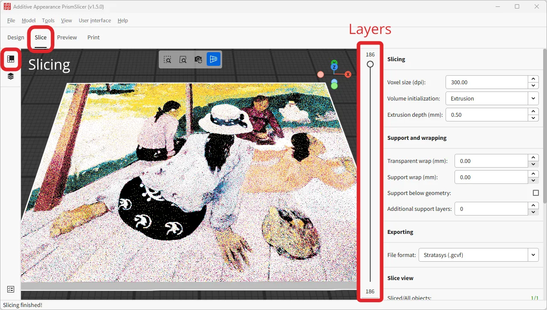Open the stacked layers panel in the sidebar
This screenshot has height=310, width=547.
[11, 76]
